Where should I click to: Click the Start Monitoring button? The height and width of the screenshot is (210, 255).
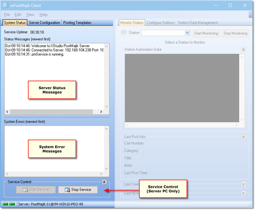206,33
